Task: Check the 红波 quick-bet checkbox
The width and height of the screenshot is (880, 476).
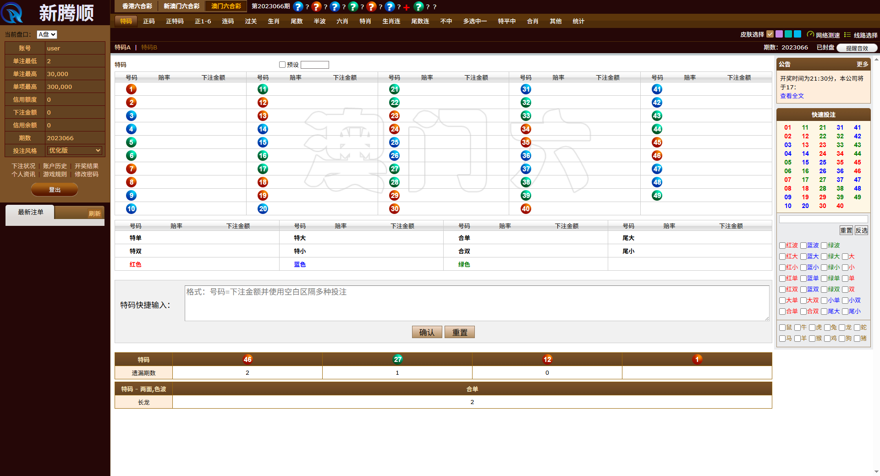Action: coord(782,246)
